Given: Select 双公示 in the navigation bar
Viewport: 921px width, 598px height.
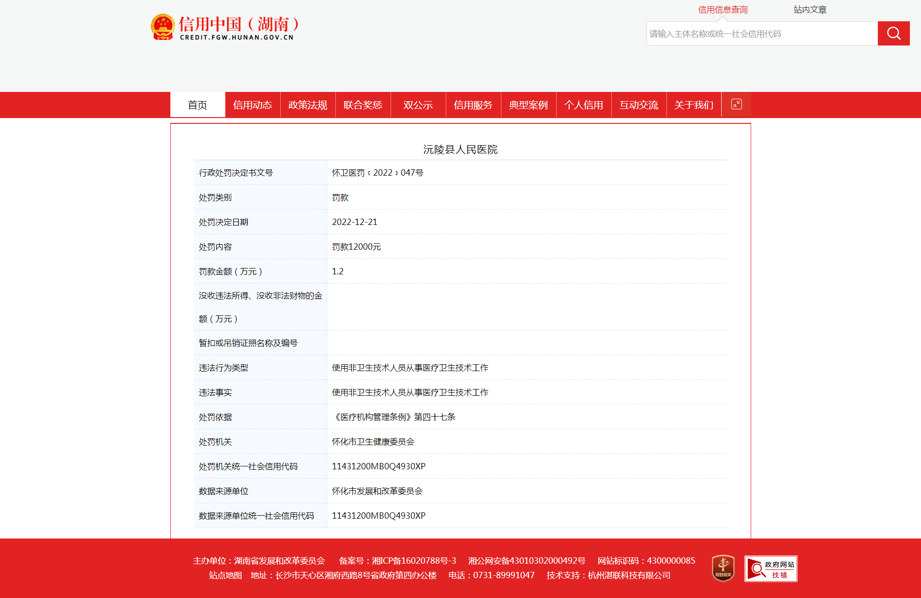Looking at the screenshot, I should (418, 105).
